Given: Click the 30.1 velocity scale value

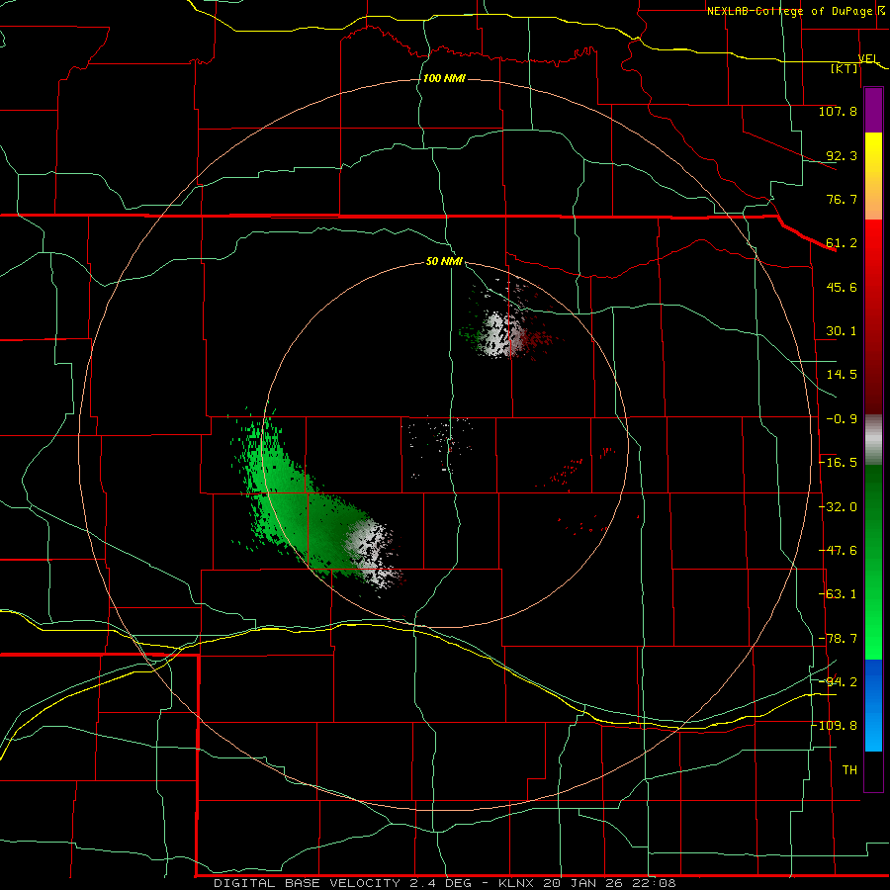Looking at the screenshot, I should coord(842,331).
